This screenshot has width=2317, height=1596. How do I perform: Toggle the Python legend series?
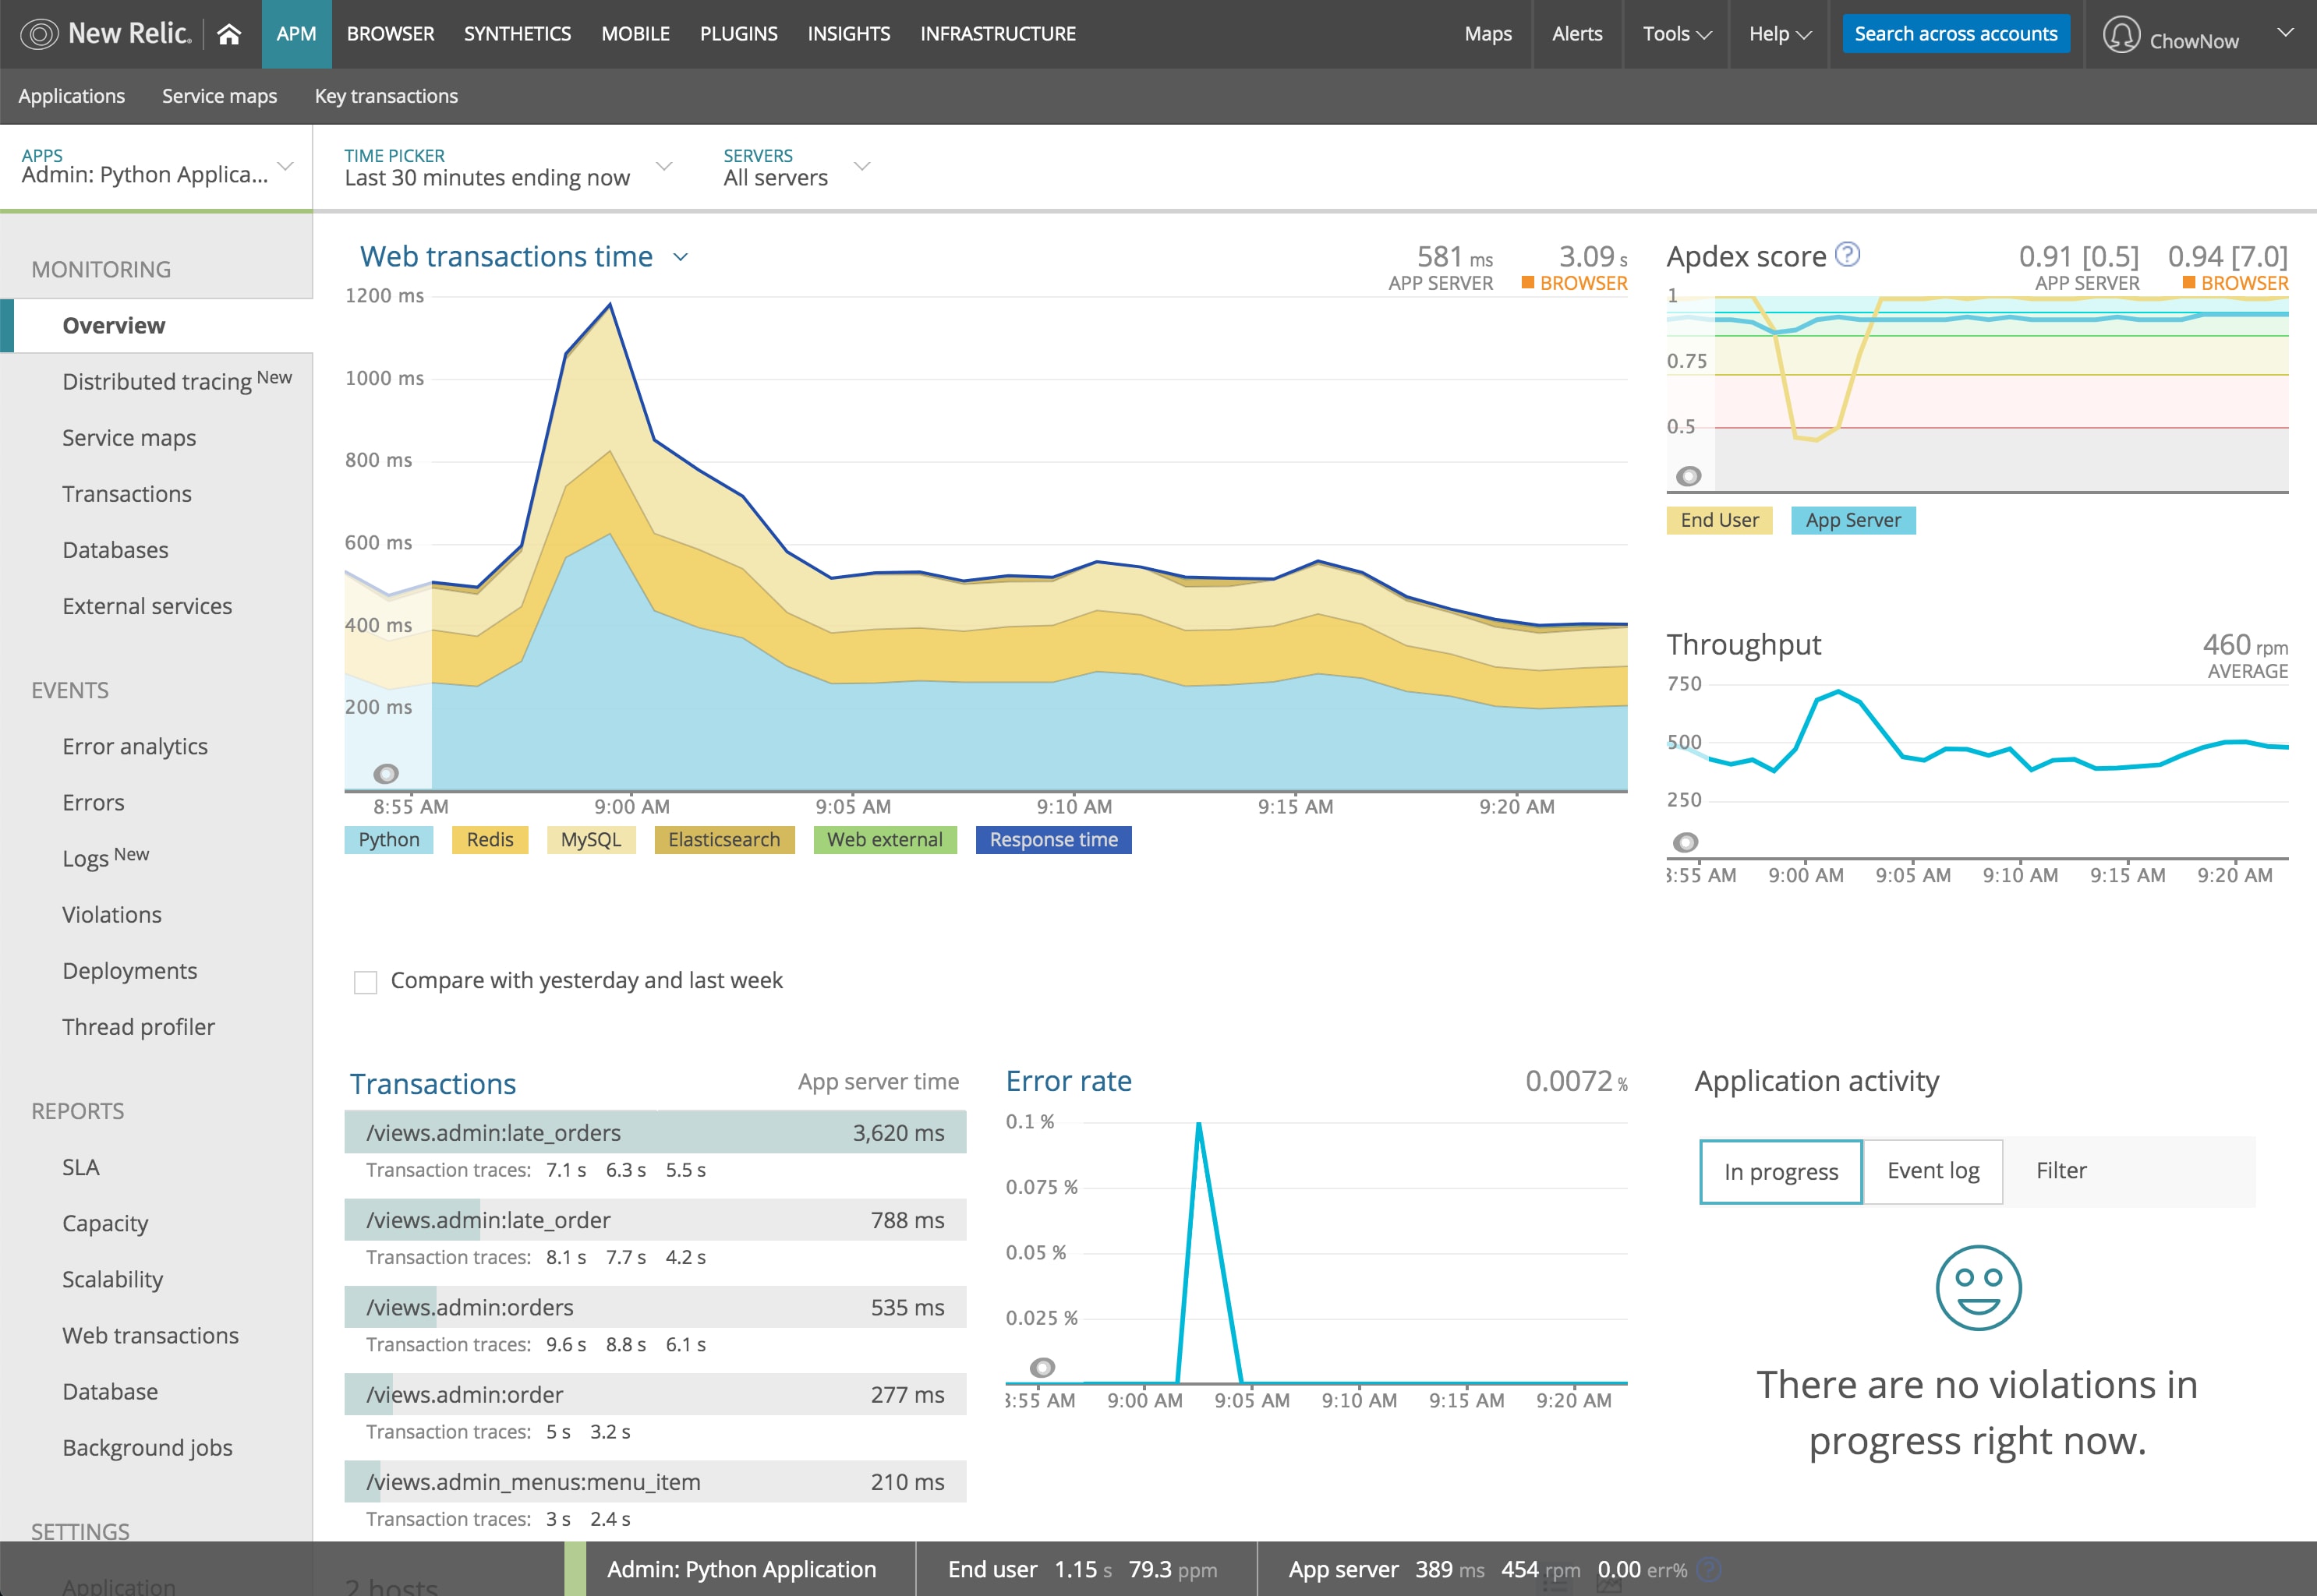click(389, 840)
